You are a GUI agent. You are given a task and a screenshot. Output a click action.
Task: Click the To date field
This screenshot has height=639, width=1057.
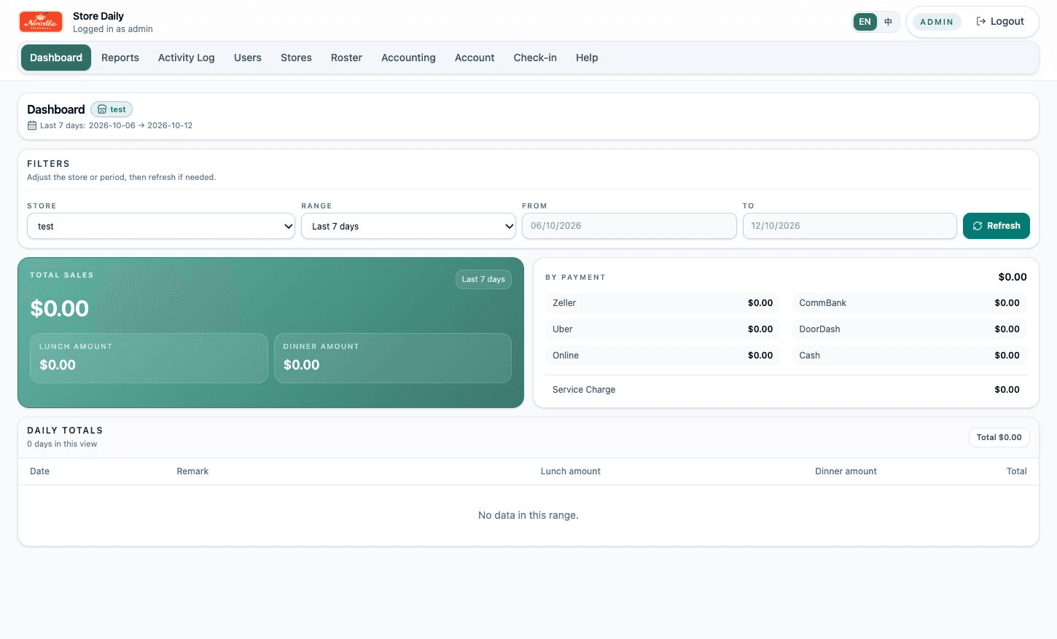pos(849,226)
